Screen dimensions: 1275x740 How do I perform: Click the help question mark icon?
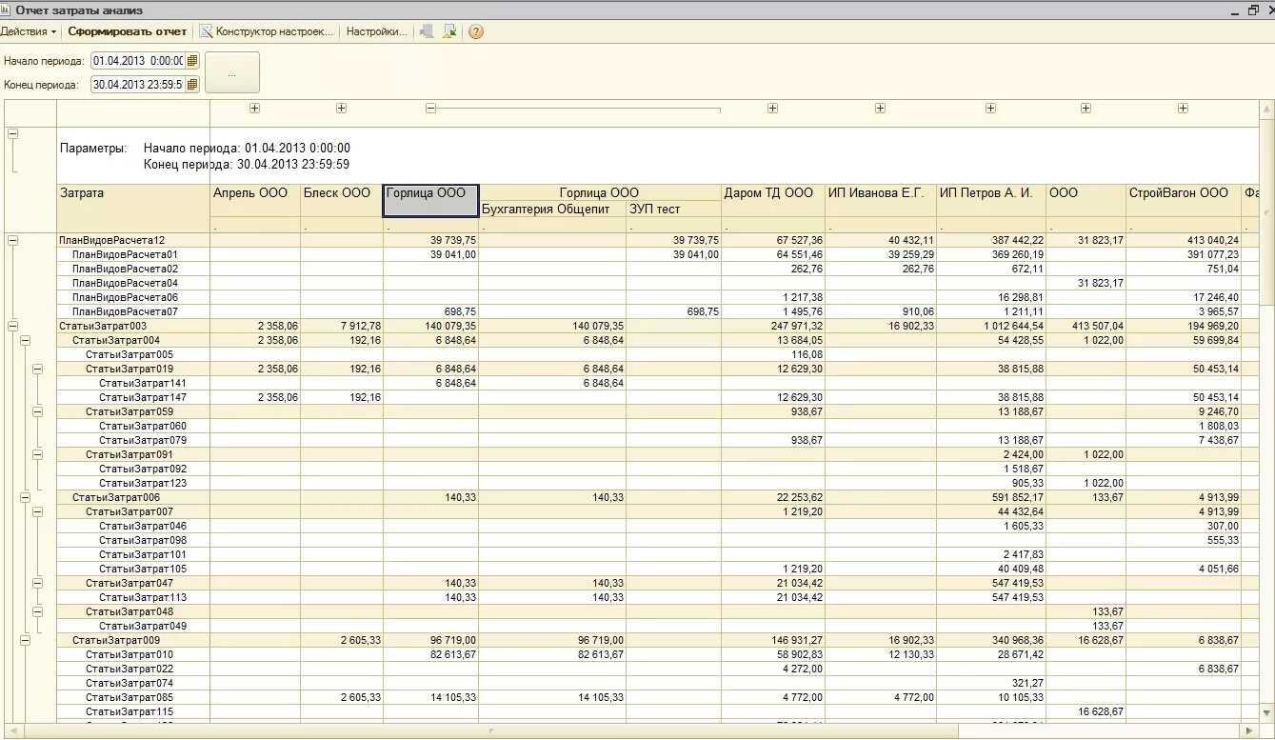[x=476, y=31]
